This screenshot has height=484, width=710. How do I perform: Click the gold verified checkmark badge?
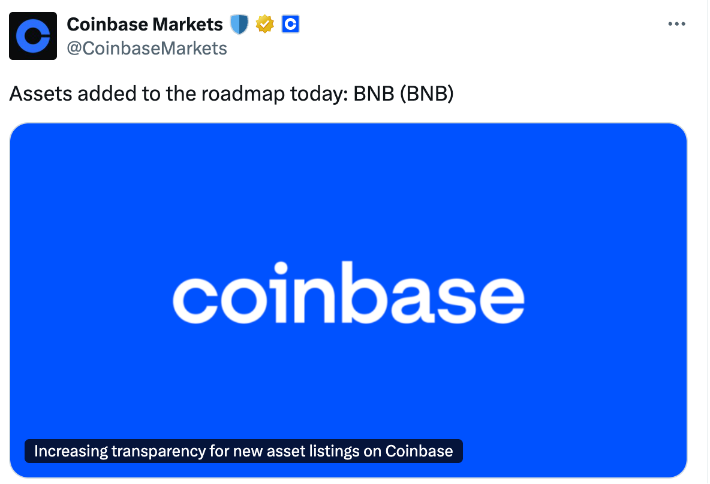[264, 25]
